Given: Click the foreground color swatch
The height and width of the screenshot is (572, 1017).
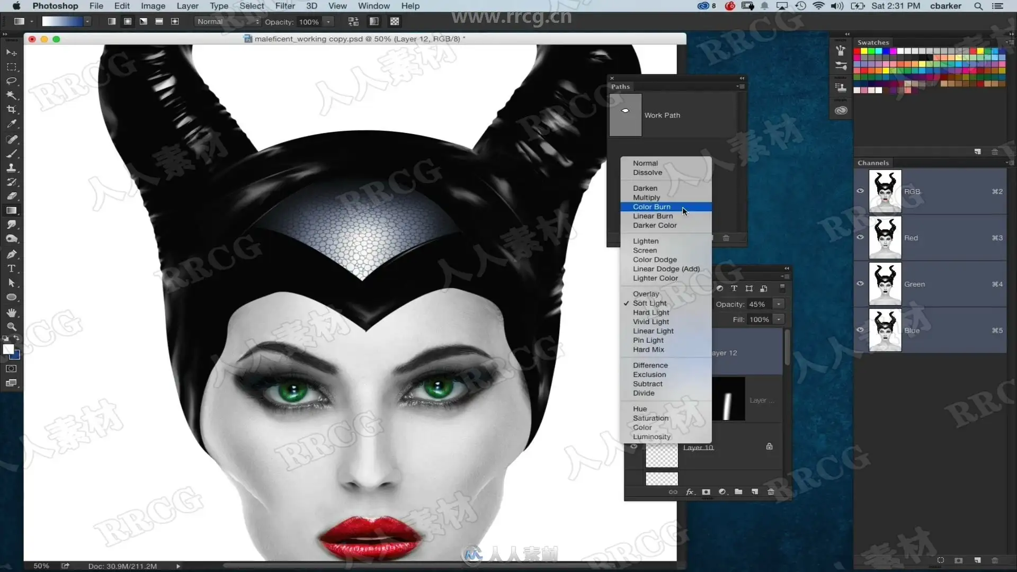Looking at the screenshot, I should point(8,349).
